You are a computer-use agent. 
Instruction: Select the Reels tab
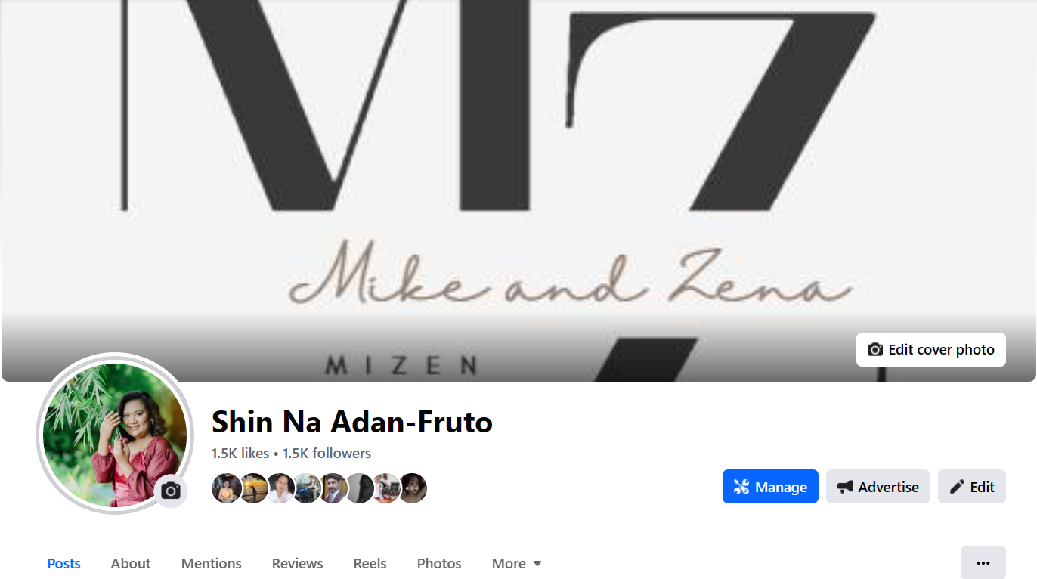[x=370, y=564]
